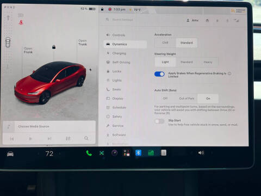Tap the airbag status indicator at top right
This screenshot has height=196, width=261.
pos(238,11)
